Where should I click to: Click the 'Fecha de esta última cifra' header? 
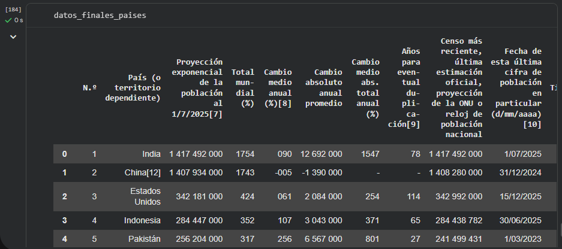(516, 88)
